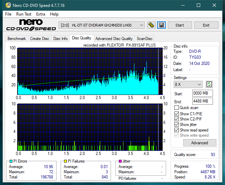Click the PI Failures average 0.01
Image resolution: width=225 pixels, height=185 pixels.
tap(104, 167)
